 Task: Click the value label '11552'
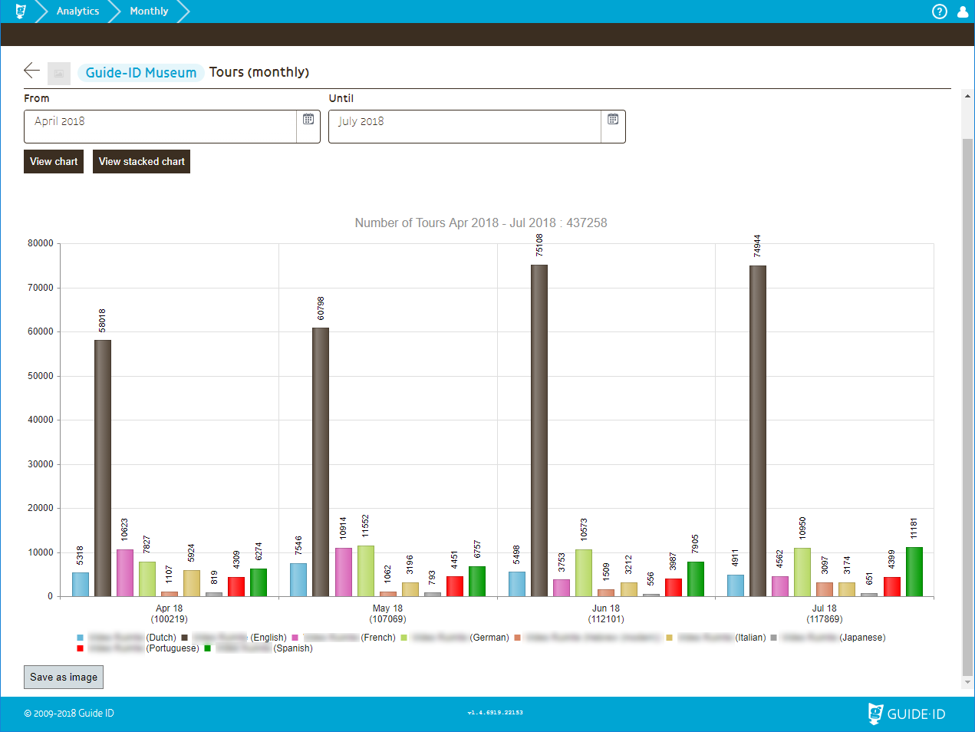[366, 526]
